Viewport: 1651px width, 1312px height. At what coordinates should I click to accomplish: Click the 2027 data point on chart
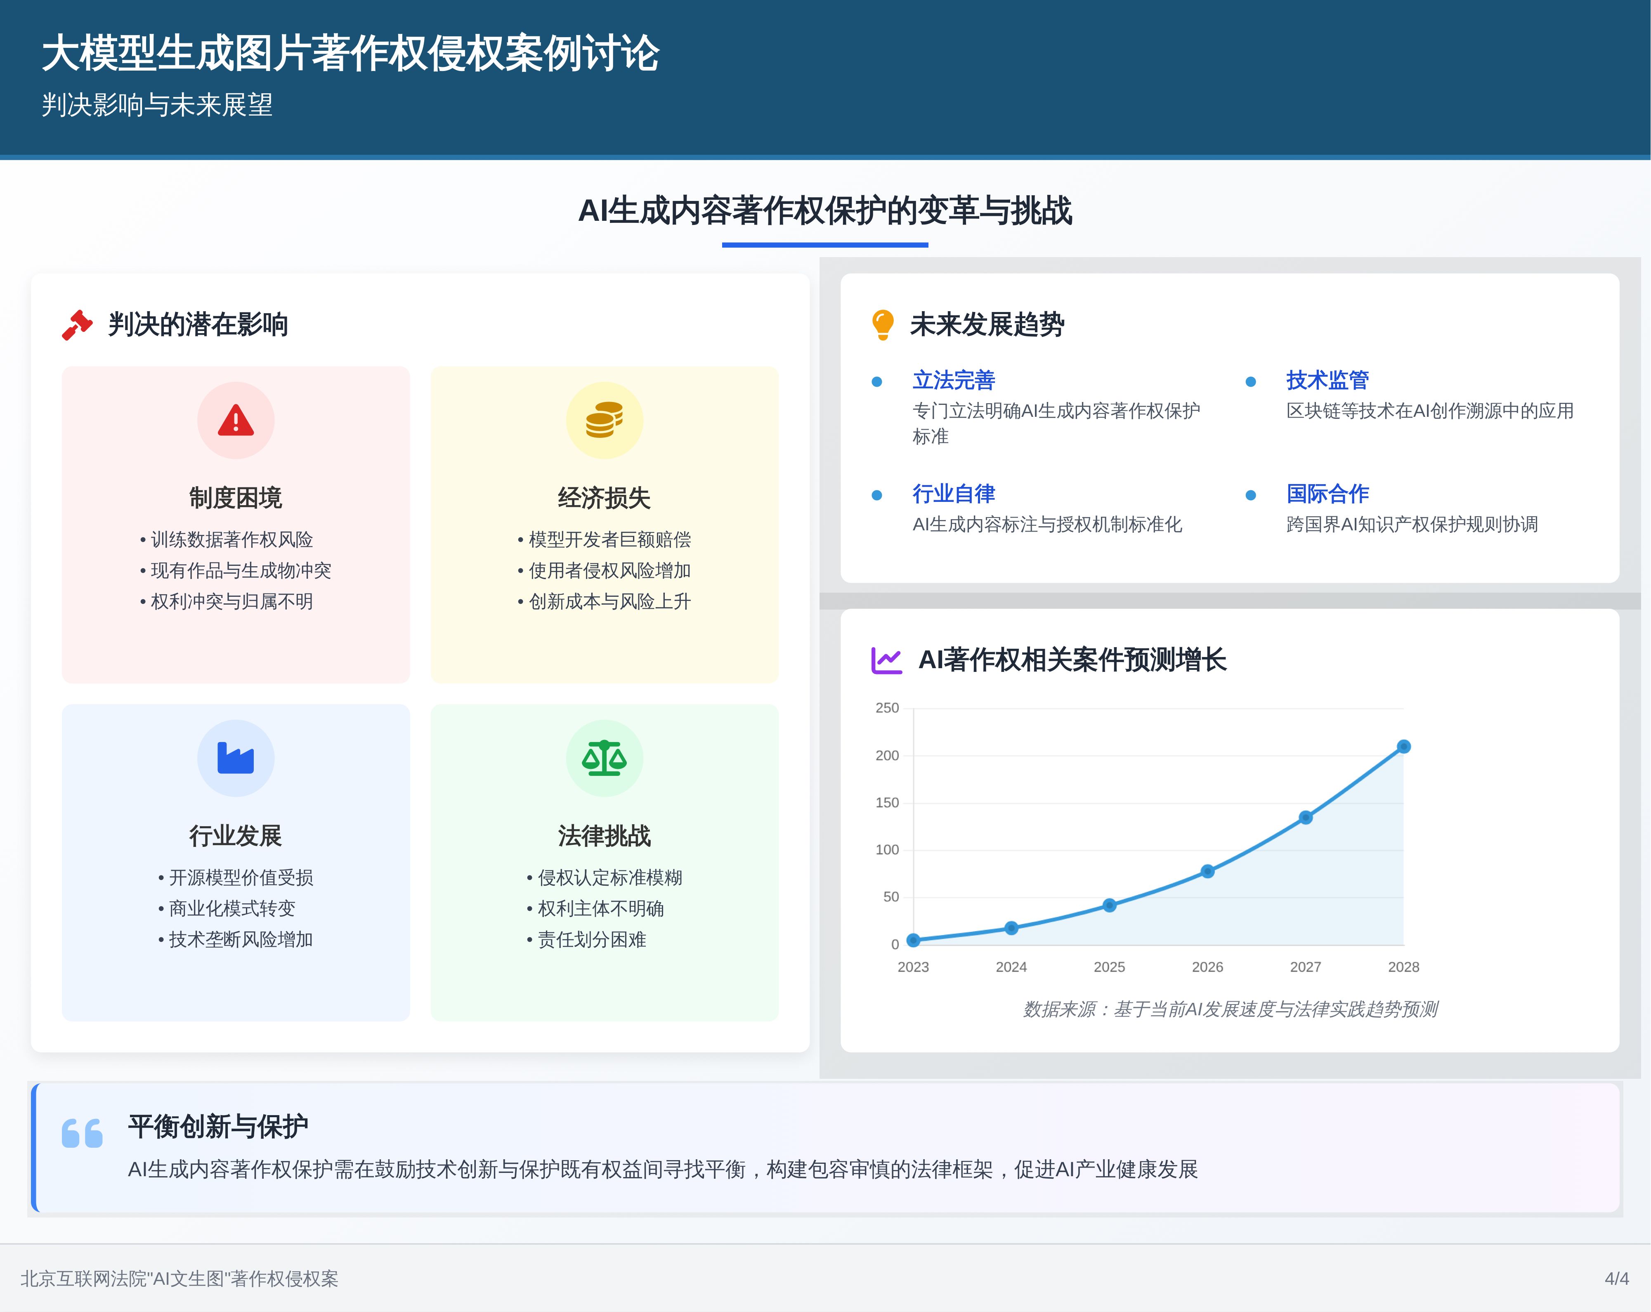pos(1306,817)
